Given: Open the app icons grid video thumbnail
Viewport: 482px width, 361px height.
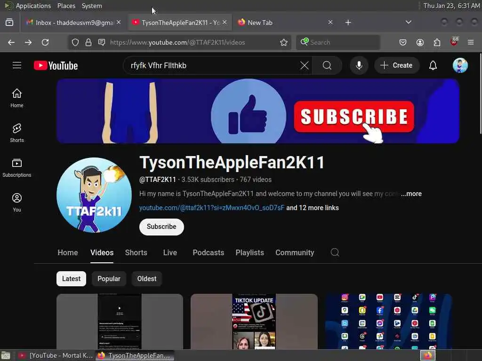Looking at the screenshot, I should 388,322.
